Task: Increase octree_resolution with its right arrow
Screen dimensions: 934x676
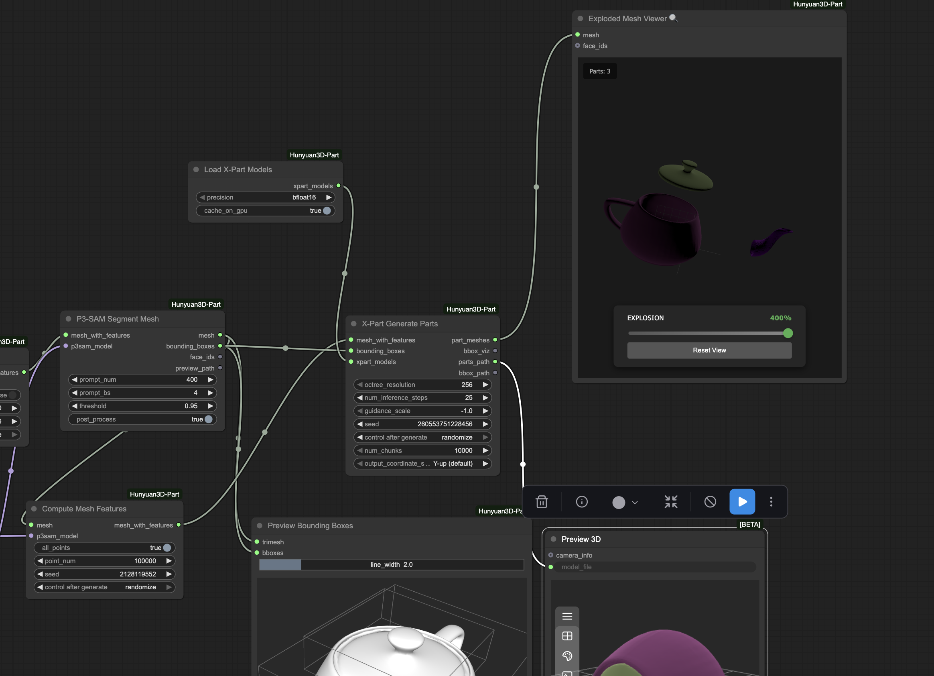Action: (x=485, y=385)
